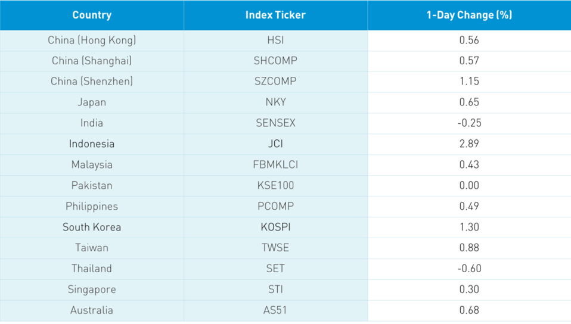The height and width of the screenshot is (324, 571).
Task: Click the Country column header
Action: (x=92, y=15)
